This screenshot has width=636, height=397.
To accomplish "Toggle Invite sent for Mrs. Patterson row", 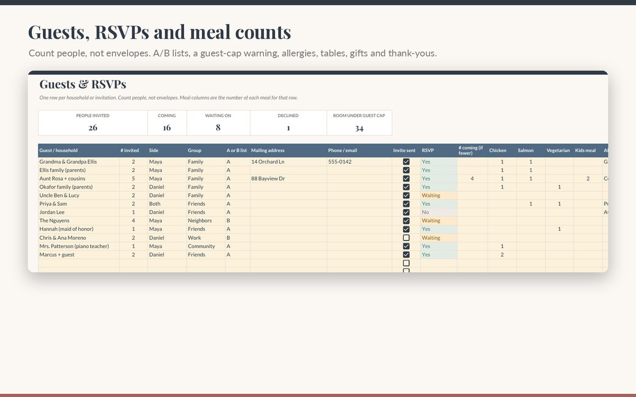I will 407,246.
